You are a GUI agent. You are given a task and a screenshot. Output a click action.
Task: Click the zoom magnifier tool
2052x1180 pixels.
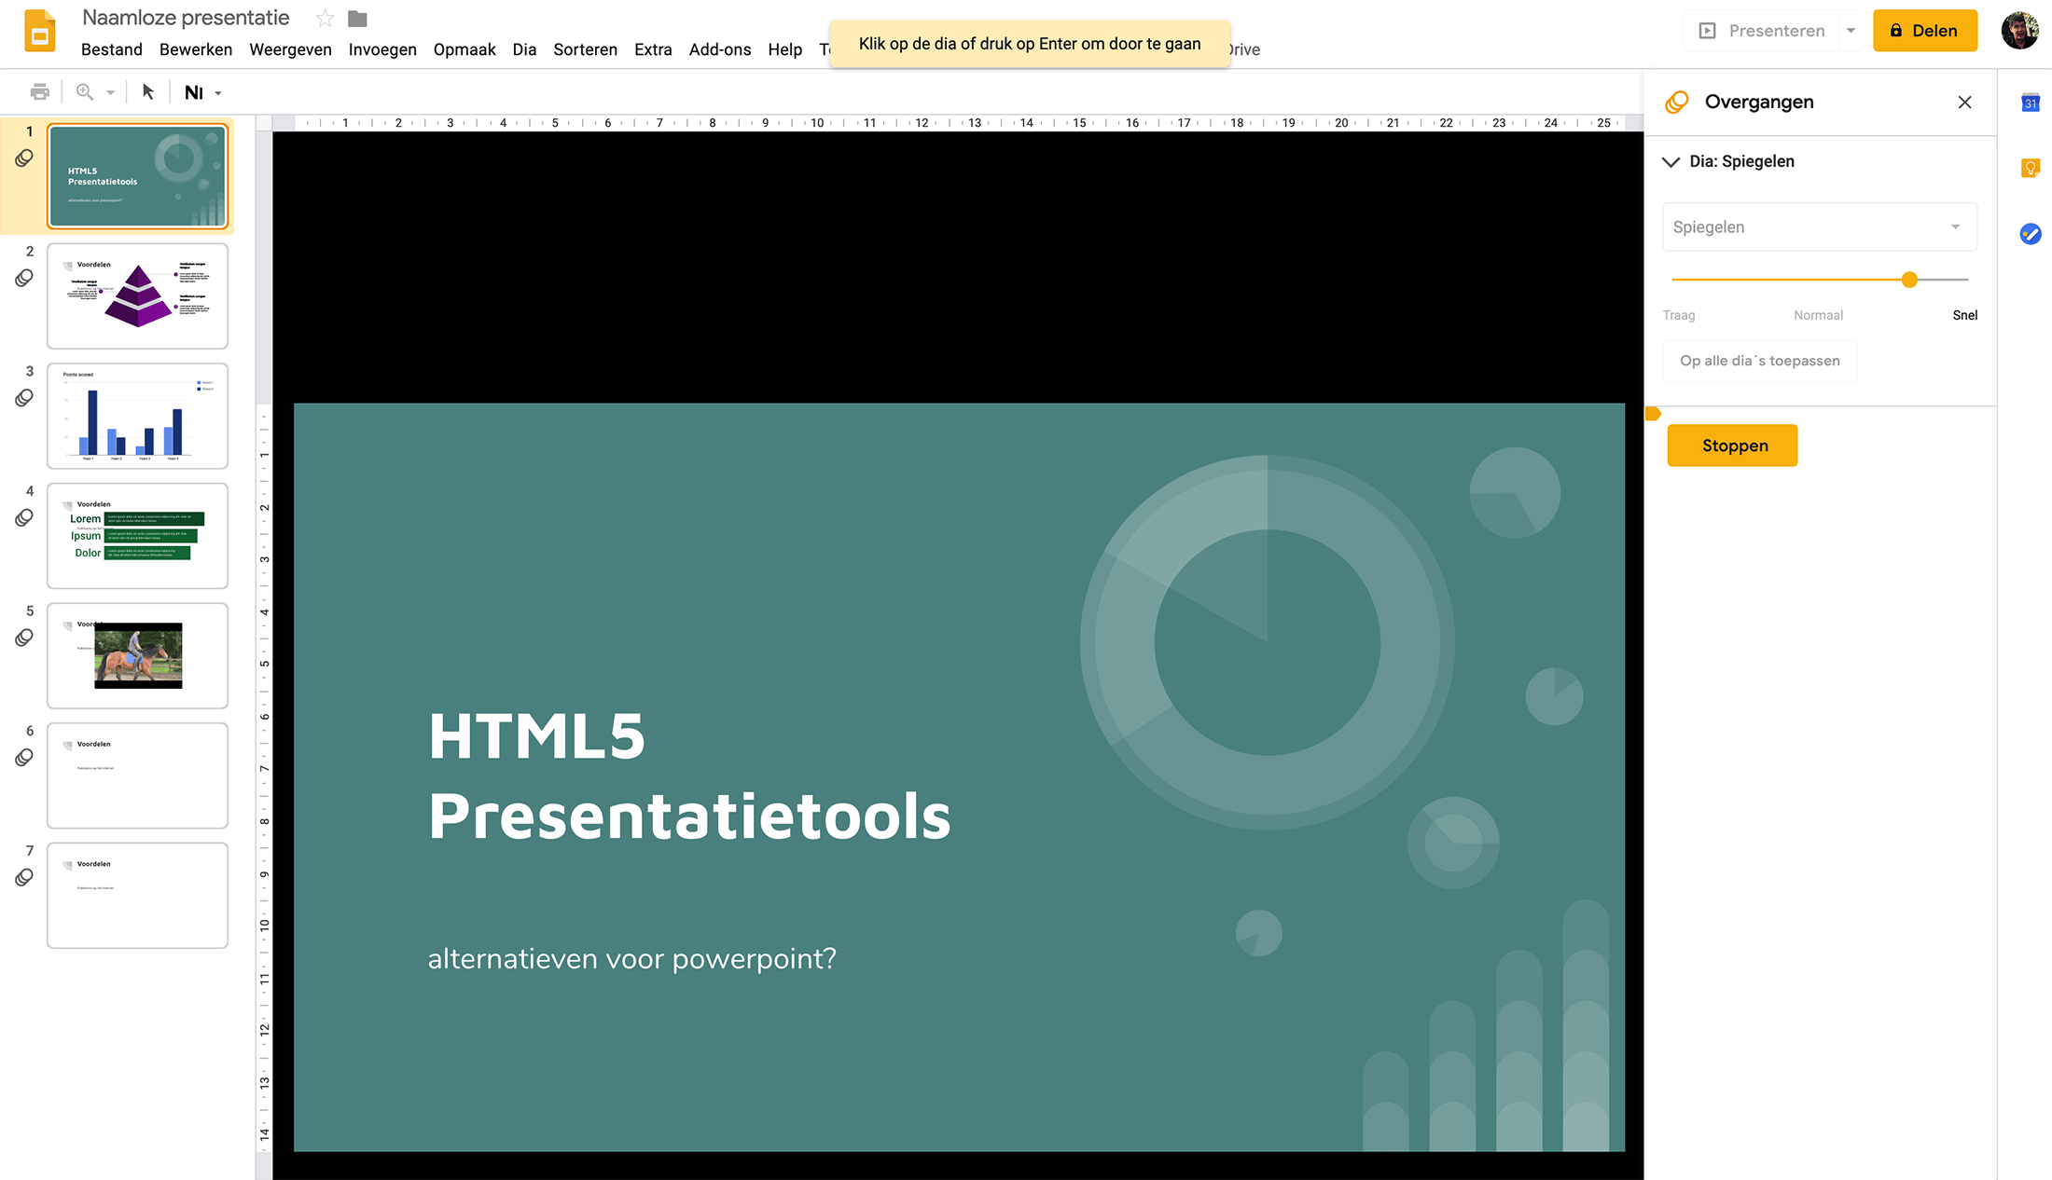[x=85, y=92]
